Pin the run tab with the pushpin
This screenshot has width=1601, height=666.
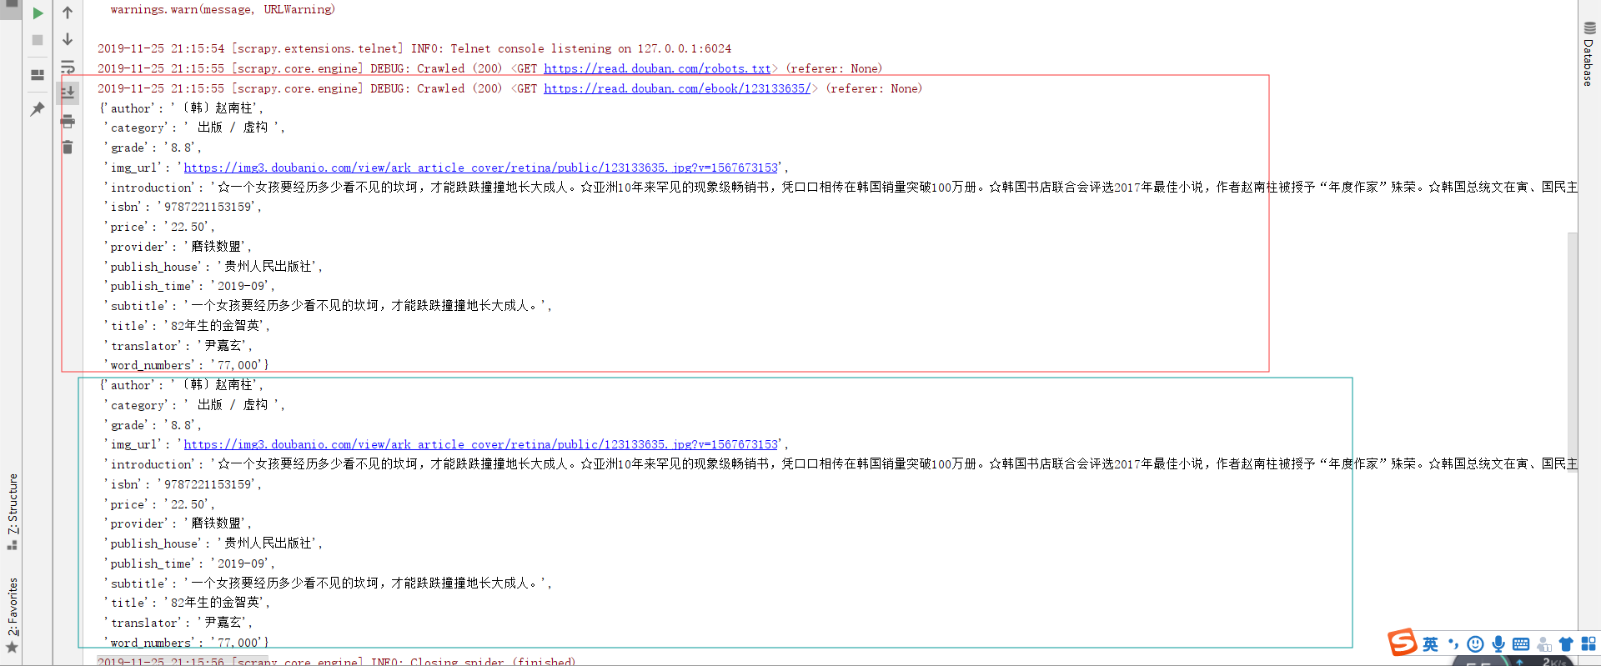click(x=38, y=109)
